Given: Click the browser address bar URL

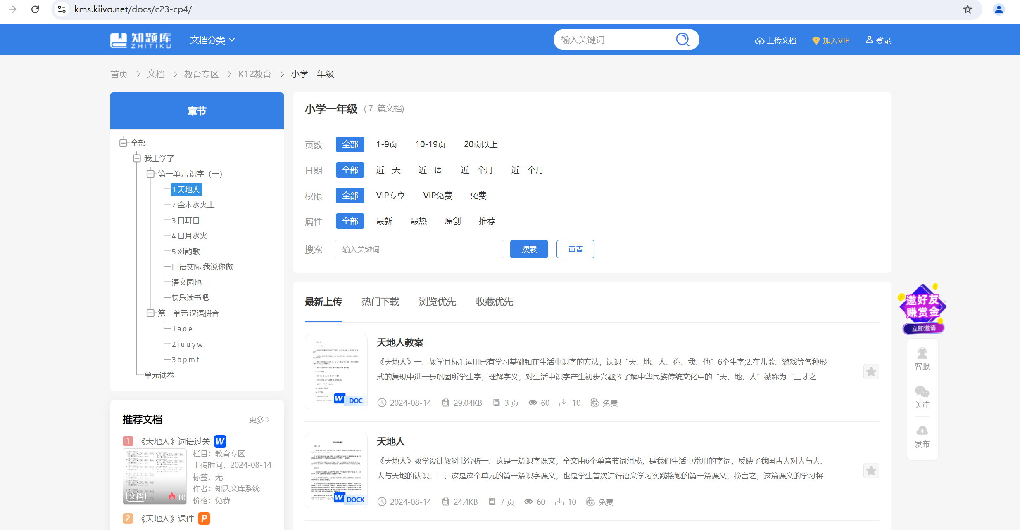Looking at the screenshot, I should [133, 9].
